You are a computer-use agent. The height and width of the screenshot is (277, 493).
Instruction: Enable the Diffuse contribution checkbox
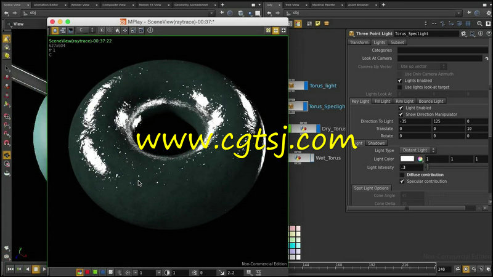402,175
